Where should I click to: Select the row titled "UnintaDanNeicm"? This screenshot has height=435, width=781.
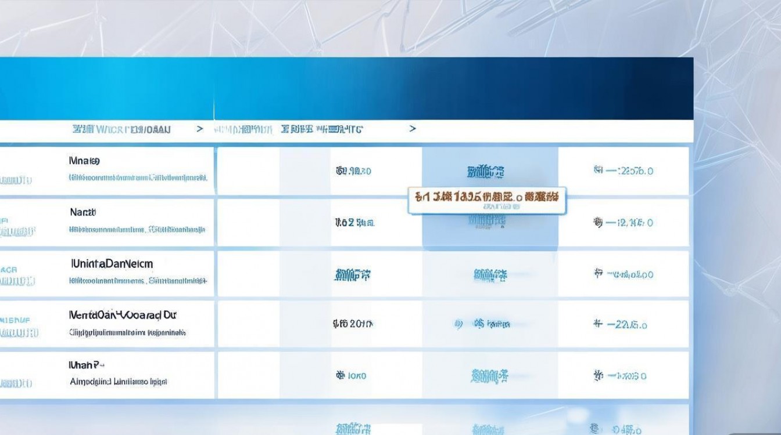click(x=344, y=273)
